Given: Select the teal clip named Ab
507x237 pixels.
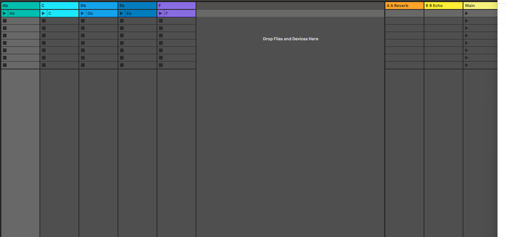Looking at the screenshot, I should (x=24, y=14).
